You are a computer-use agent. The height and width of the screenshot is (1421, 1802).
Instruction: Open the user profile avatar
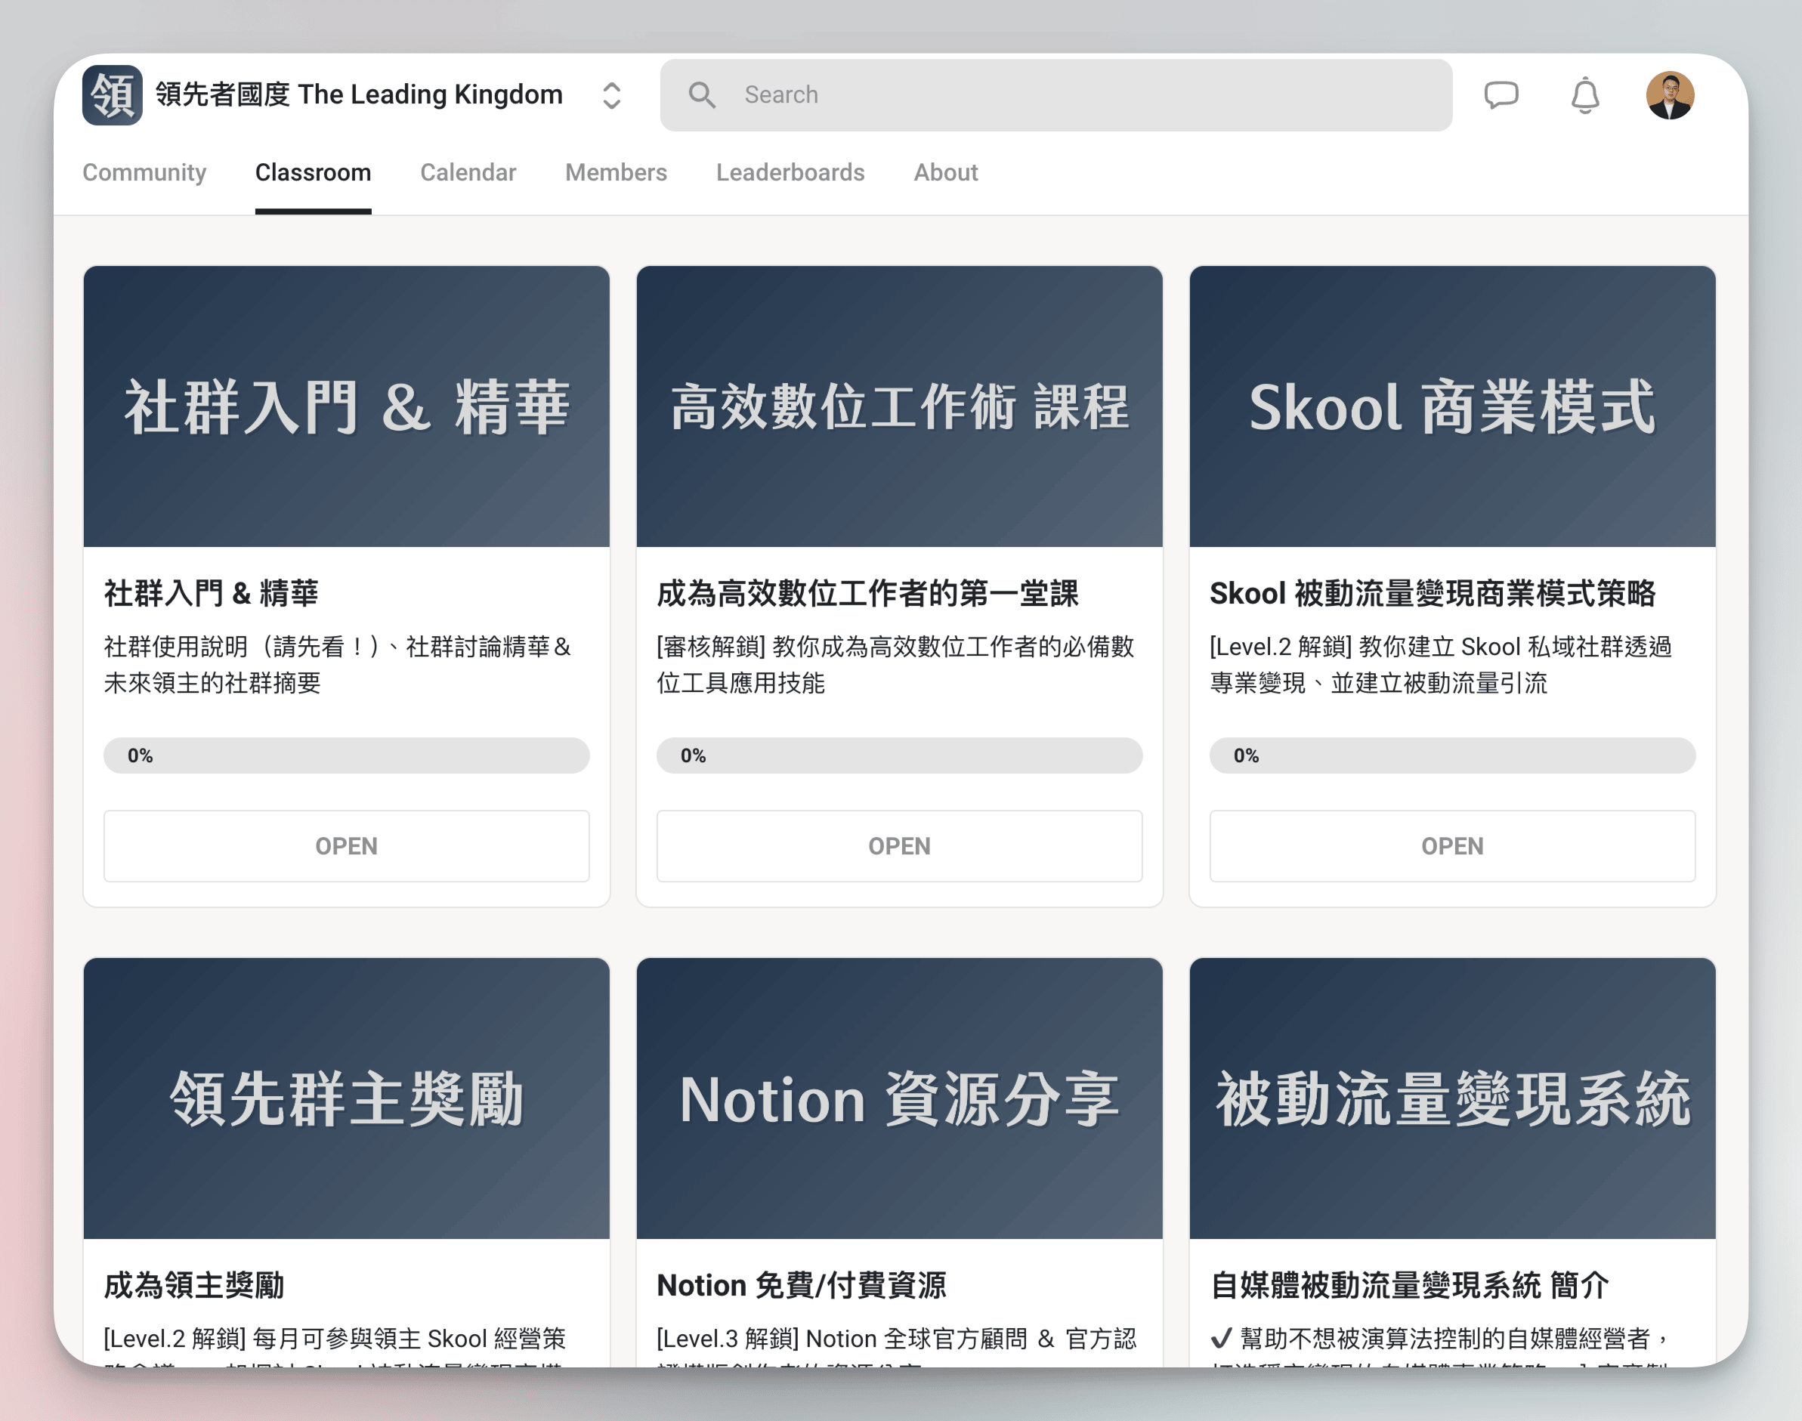point(1670,95)
